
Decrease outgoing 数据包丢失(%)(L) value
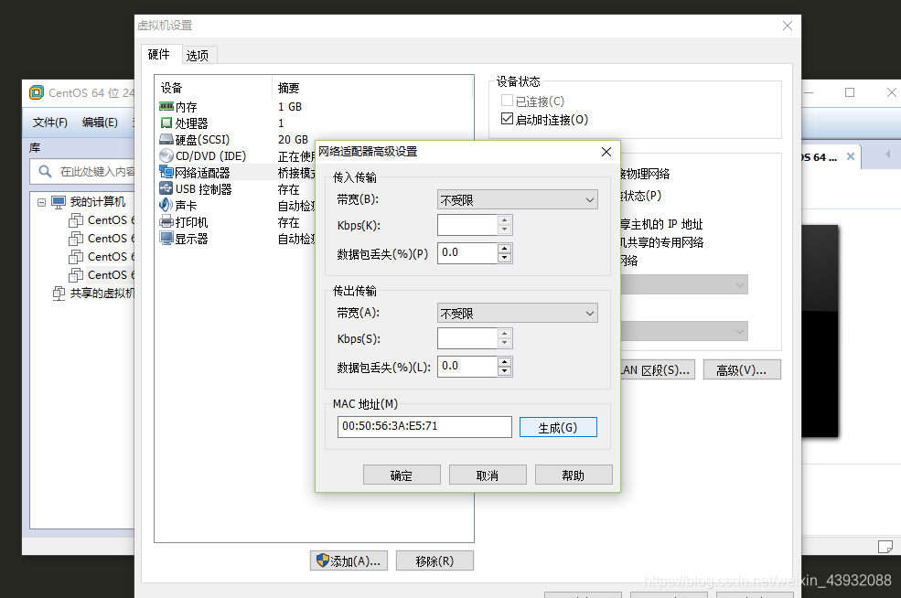tap(504, 371)
